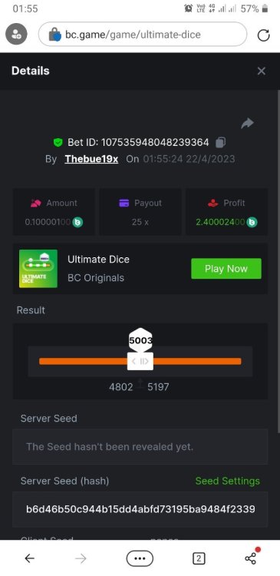Viewport: 280px width, 576px height.
Task: Go back with the left arrow
Action: (29, 559)
